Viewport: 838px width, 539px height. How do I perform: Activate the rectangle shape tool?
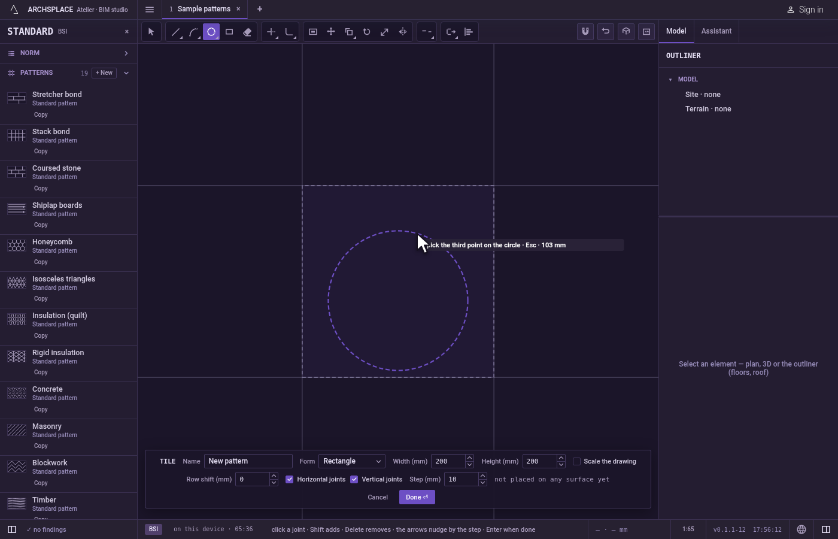click(x=229, y=32)
